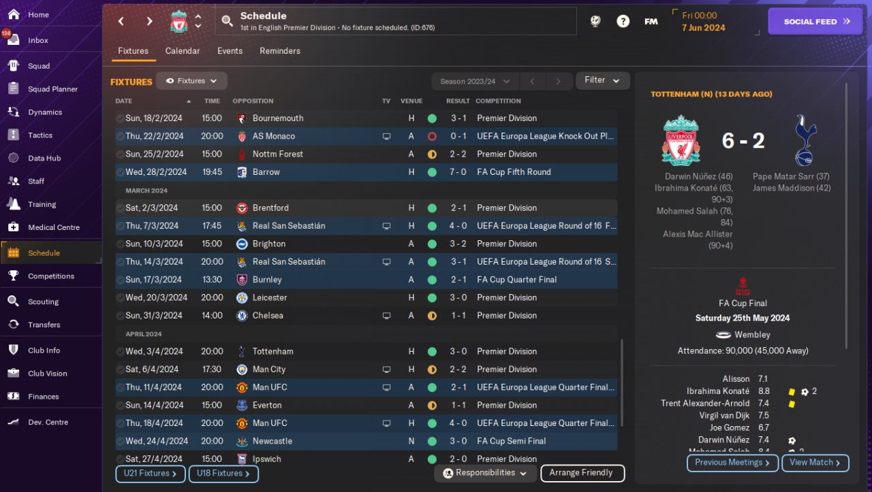The width and height of the screenshot is (872, 492).
Task: Open Tactics from the sidebar
Action: (40, 135)
